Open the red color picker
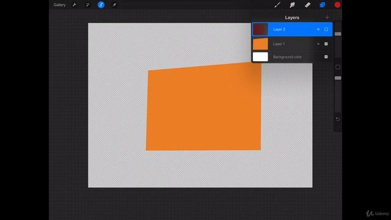This screenshot has height=220, width=391. 337,5
